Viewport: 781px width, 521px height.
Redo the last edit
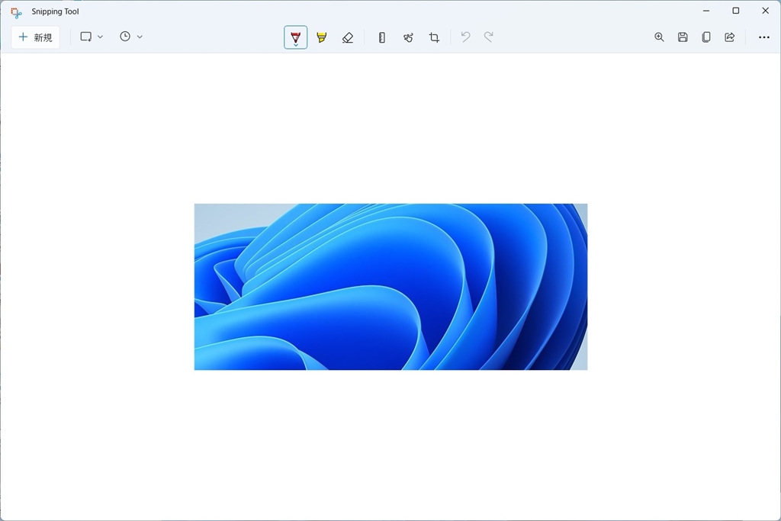489,37
